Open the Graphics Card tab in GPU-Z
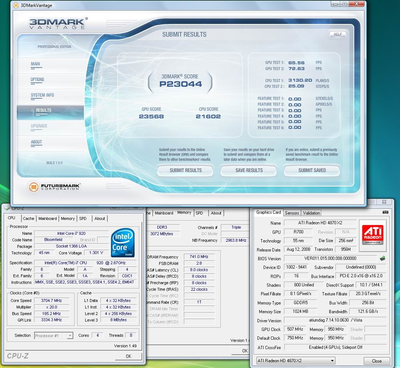This screenshot has width=400, height=368. 268,212
